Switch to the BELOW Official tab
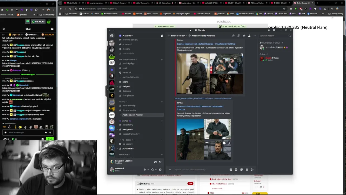Viewport: 346px width, 195px height. pyautogui.click(x=235, y=3)
